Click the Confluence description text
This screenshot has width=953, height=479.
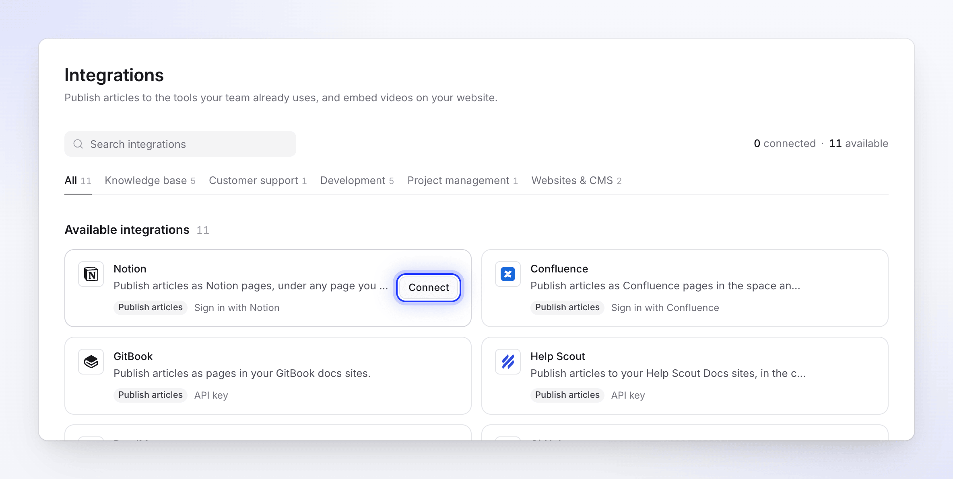(x=665, y=286)
